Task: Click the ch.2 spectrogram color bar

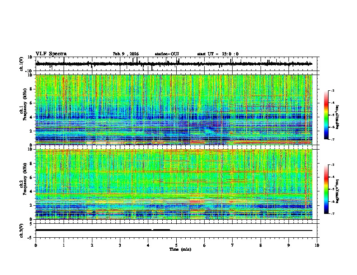Action: 326,189
